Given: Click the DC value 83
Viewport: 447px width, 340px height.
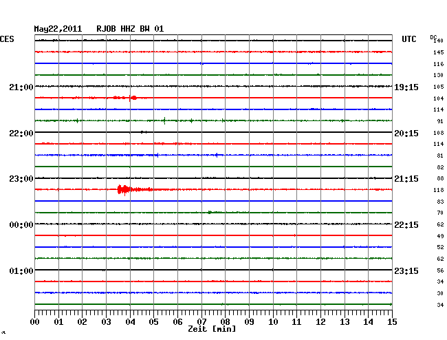Looking at the screenshot, I should 440,202.
